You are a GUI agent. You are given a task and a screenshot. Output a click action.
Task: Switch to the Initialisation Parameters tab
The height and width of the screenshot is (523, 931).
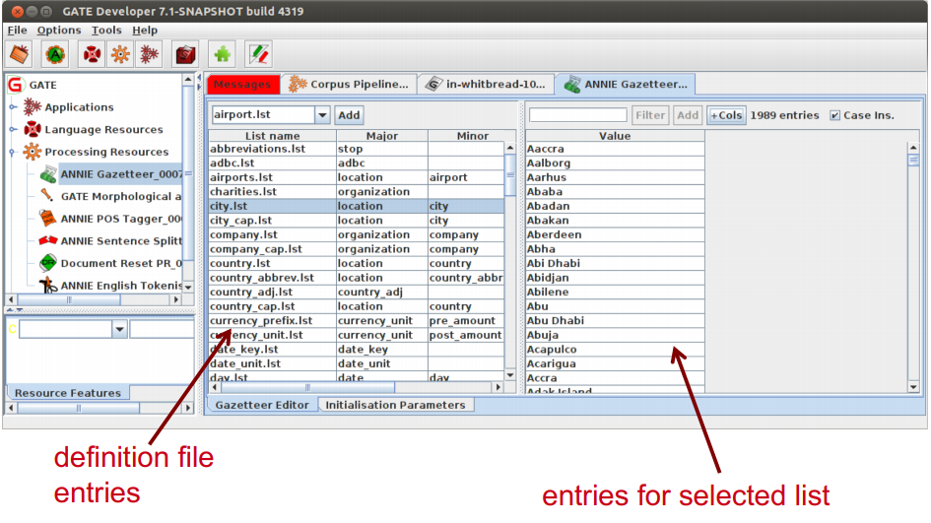coord(395,405)
